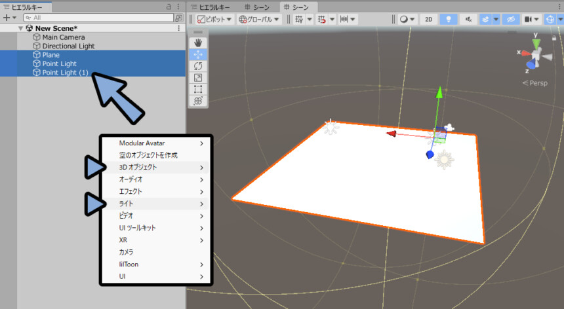Open the Pivot dropdown

tap(214, 19)
